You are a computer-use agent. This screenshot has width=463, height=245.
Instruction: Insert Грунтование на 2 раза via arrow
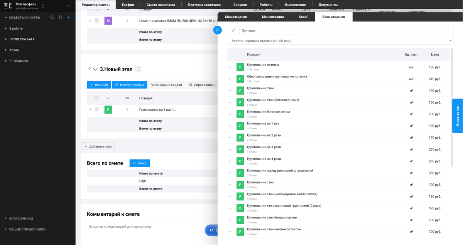[230, 138]
